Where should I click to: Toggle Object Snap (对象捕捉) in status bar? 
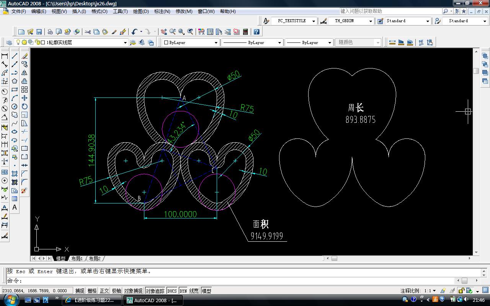tap(133, 291)
